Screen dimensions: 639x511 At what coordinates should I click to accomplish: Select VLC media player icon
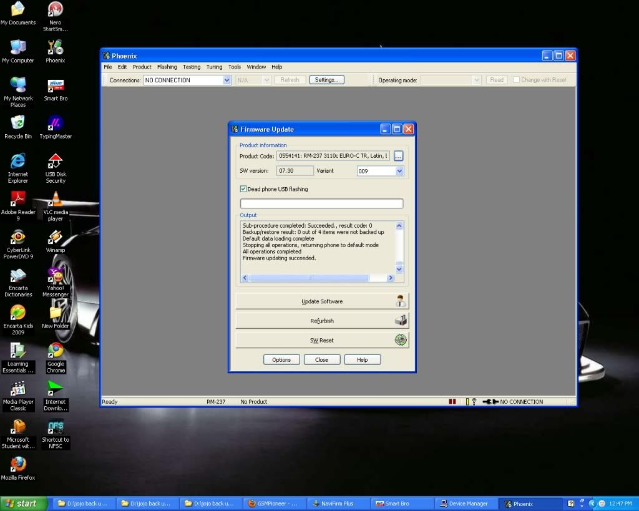pos(56,206)
